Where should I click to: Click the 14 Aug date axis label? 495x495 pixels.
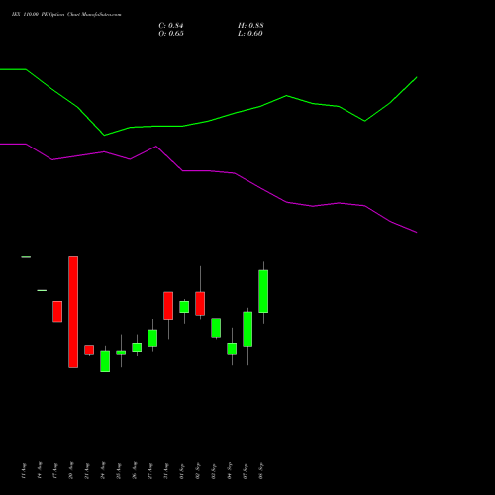[x=40, y=471]
